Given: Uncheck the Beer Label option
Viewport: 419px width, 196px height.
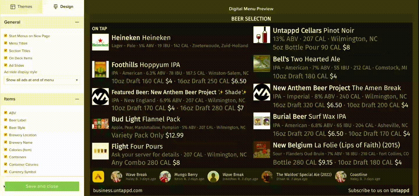Looking at the screenshot, I should point(6,120).
